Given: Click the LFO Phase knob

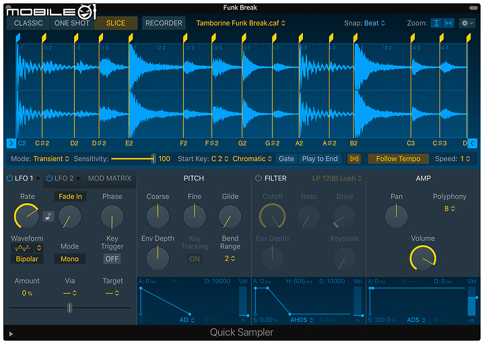Looking at the screenshot, I should click(x=112, y=217).
